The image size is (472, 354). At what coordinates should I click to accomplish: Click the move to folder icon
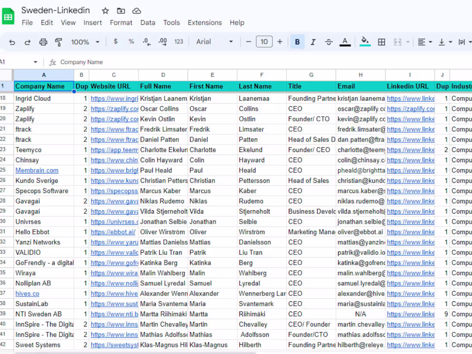pyautogui.click(x=121, y=11)
